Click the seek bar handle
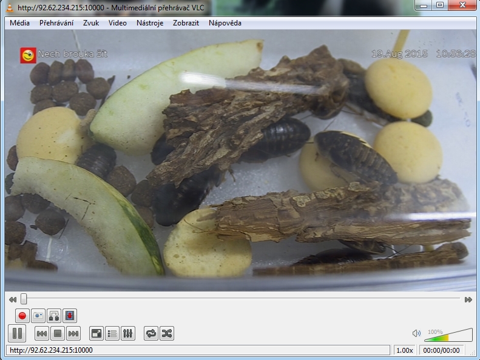 [24, 299]
